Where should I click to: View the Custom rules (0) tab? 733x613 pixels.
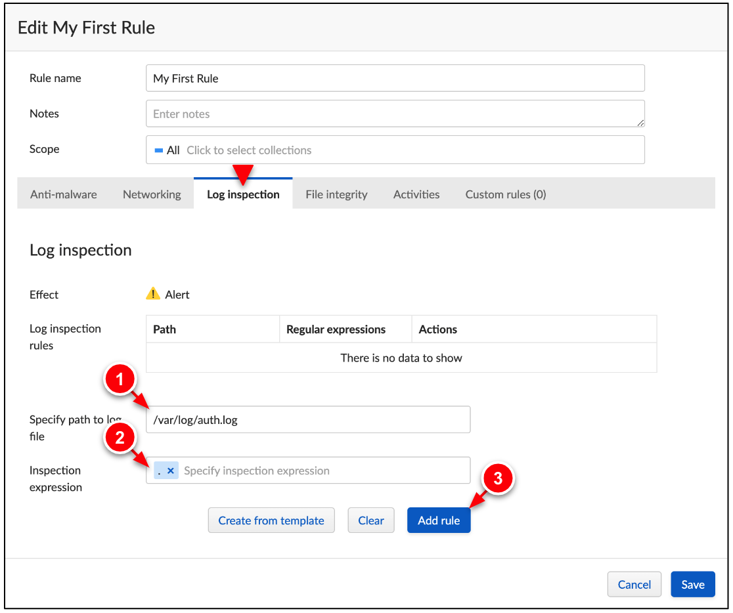(x=505, y=194)
